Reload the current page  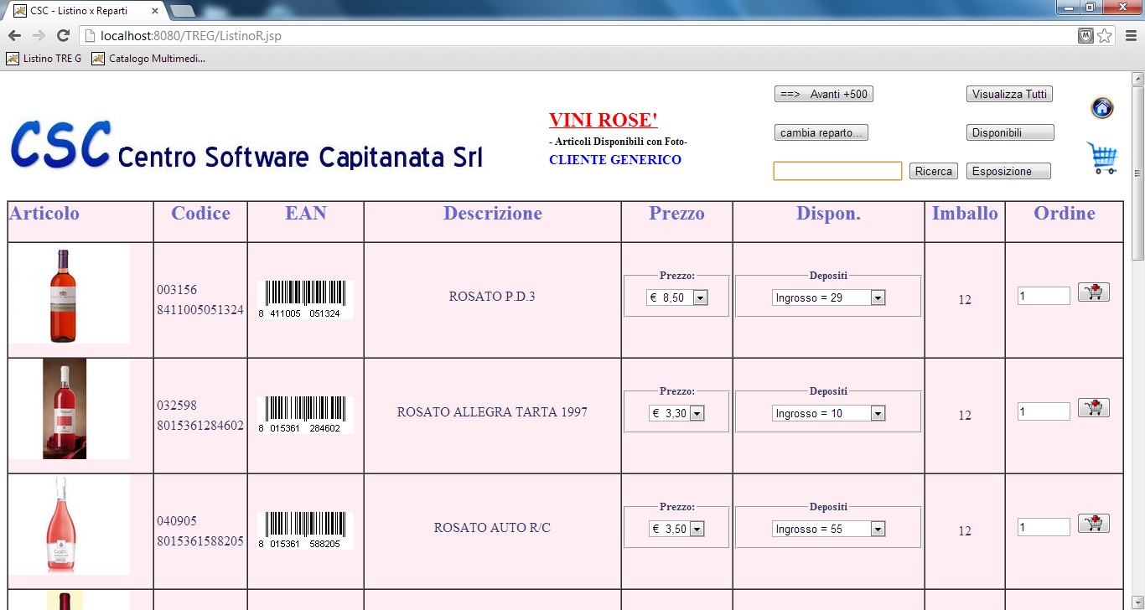coord(63,35)
